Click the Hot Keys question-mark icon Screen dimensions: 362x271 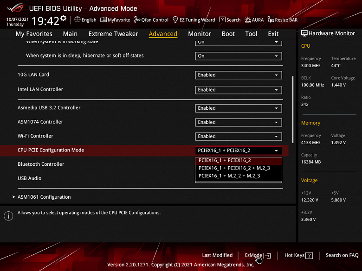pos(309,256)
